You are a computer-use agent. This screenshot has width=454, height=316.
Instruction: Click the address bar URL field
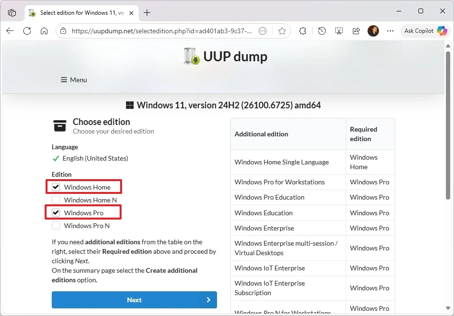pos(161,31)
